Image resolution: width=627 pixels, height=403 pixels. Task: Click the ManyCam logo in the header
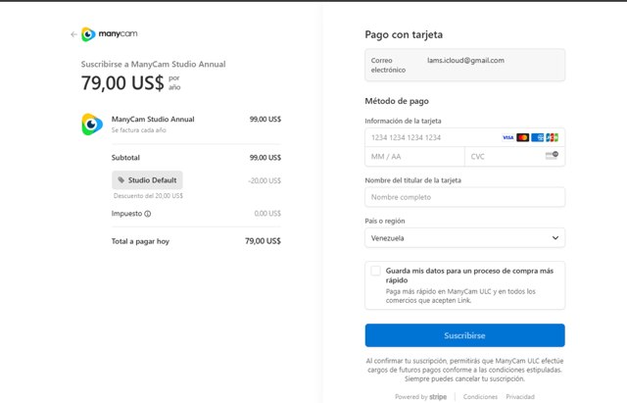pyautogui.click(x=109, y=34)
